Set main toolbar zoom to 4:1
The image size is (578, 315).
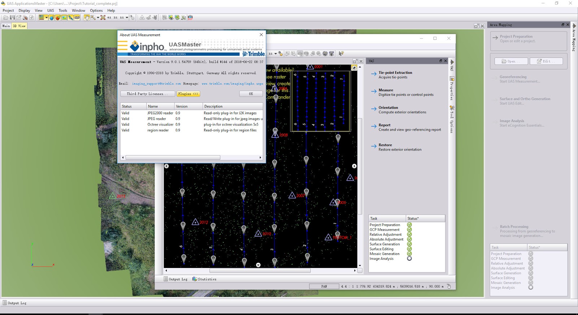(109, 17)
